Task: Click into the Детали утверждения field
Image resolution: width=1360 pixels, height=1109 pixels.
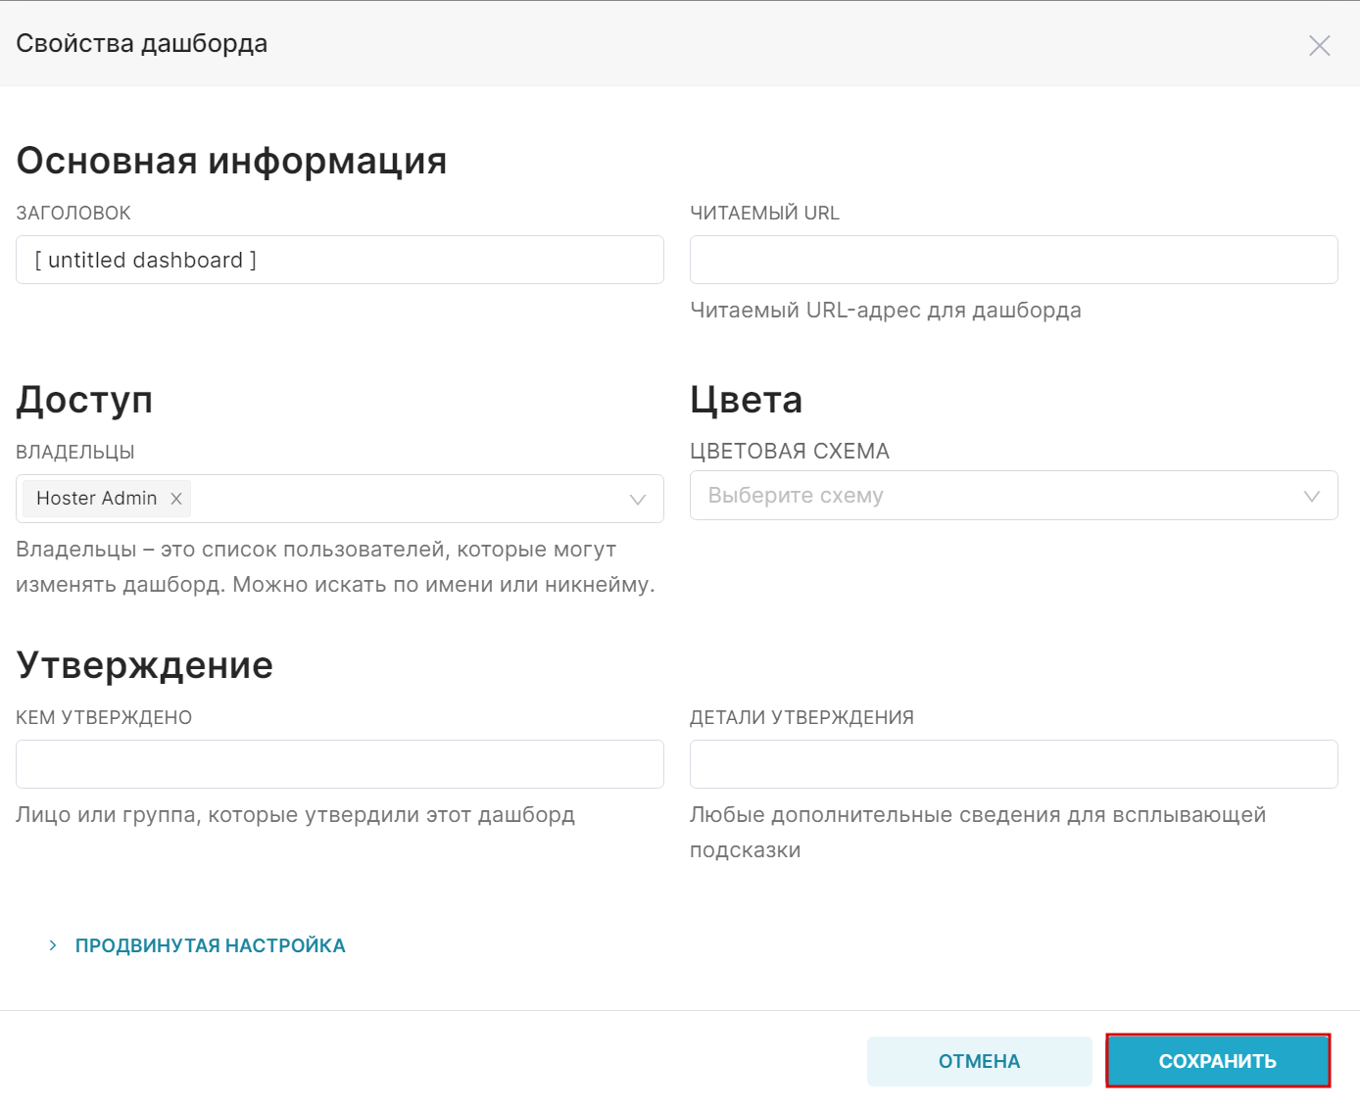Action: (1013, 764)
